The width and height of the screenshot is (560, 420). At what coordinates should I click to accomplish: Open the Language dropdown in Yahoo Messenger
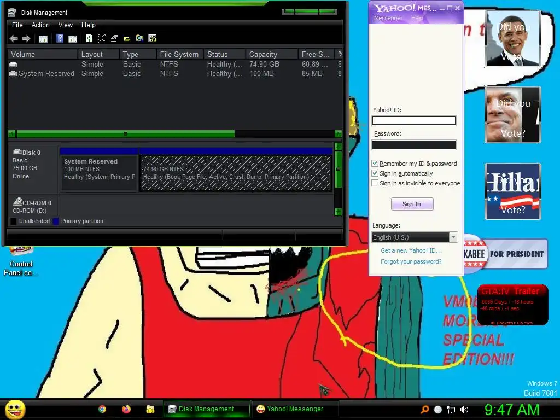pyautogui.click(x=453, y=237)
